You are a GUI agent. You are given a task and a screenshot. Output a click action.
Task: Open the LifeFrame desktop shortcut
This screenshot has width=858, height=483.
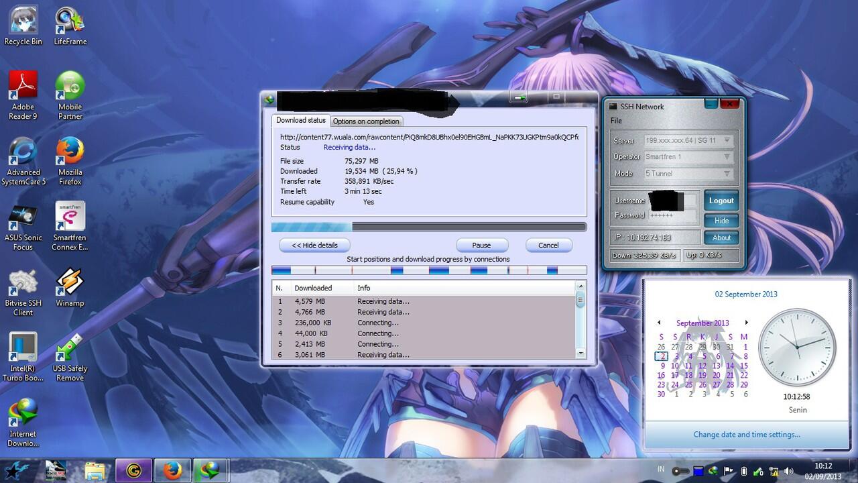(x=70, y=25)
